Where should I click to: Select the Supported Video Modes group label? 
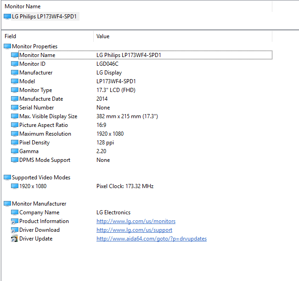[x=41, y=178]
